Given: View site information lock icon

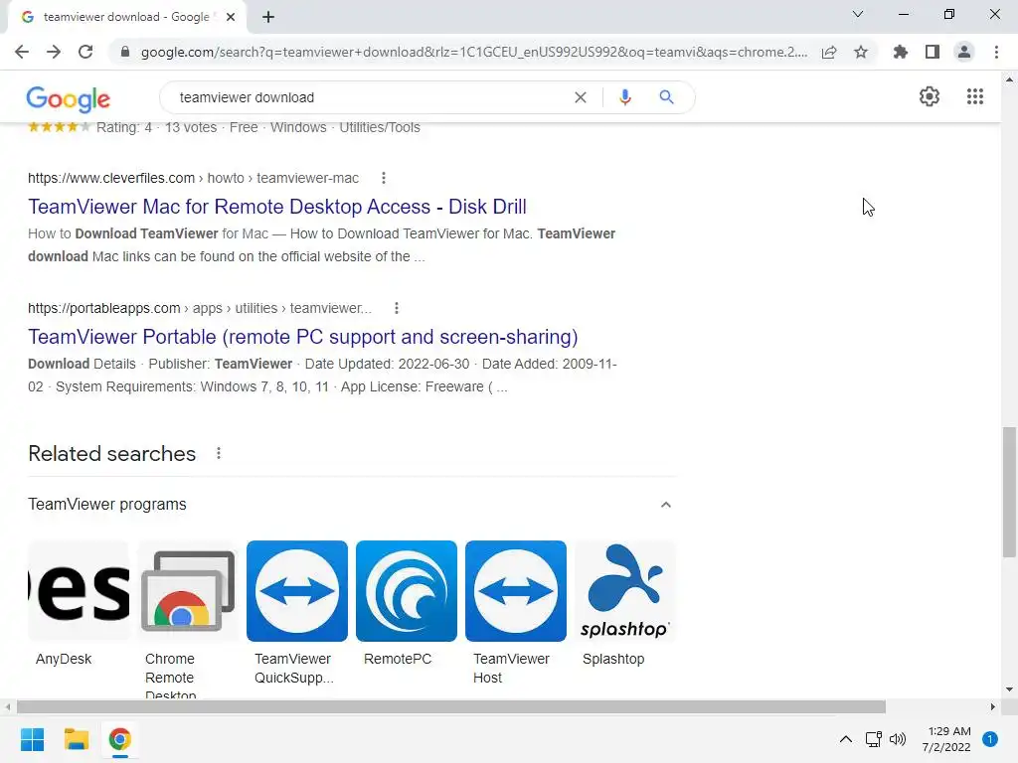Looking at the screenshot, I should coord(125,52).
